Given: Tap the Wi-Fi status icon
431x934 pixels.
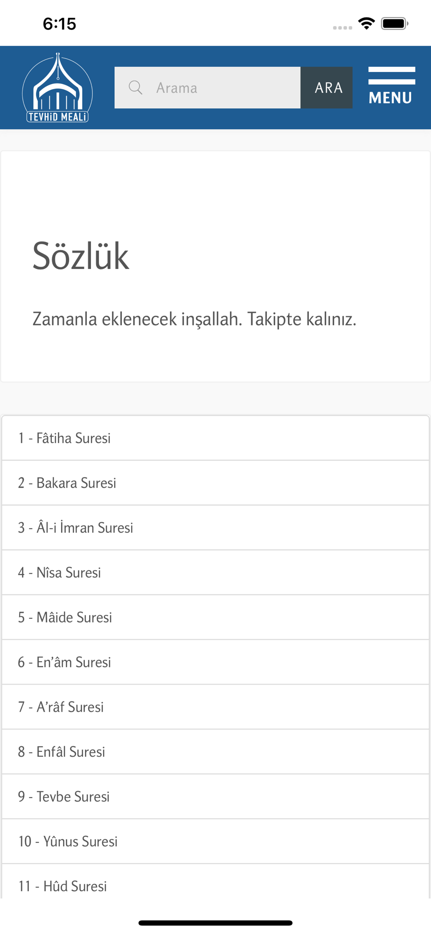Looking at the screenshot, I should pos(367,23).
